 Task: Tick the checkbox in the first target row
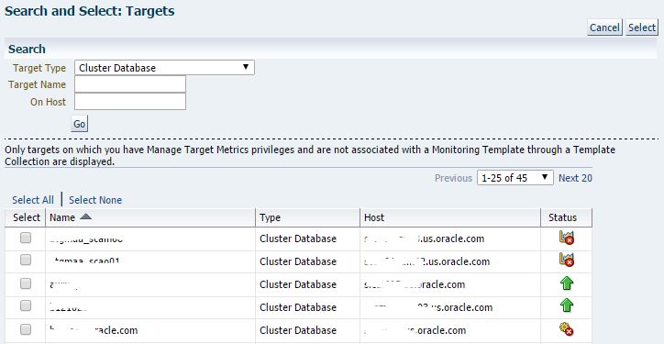pos(26,239)
